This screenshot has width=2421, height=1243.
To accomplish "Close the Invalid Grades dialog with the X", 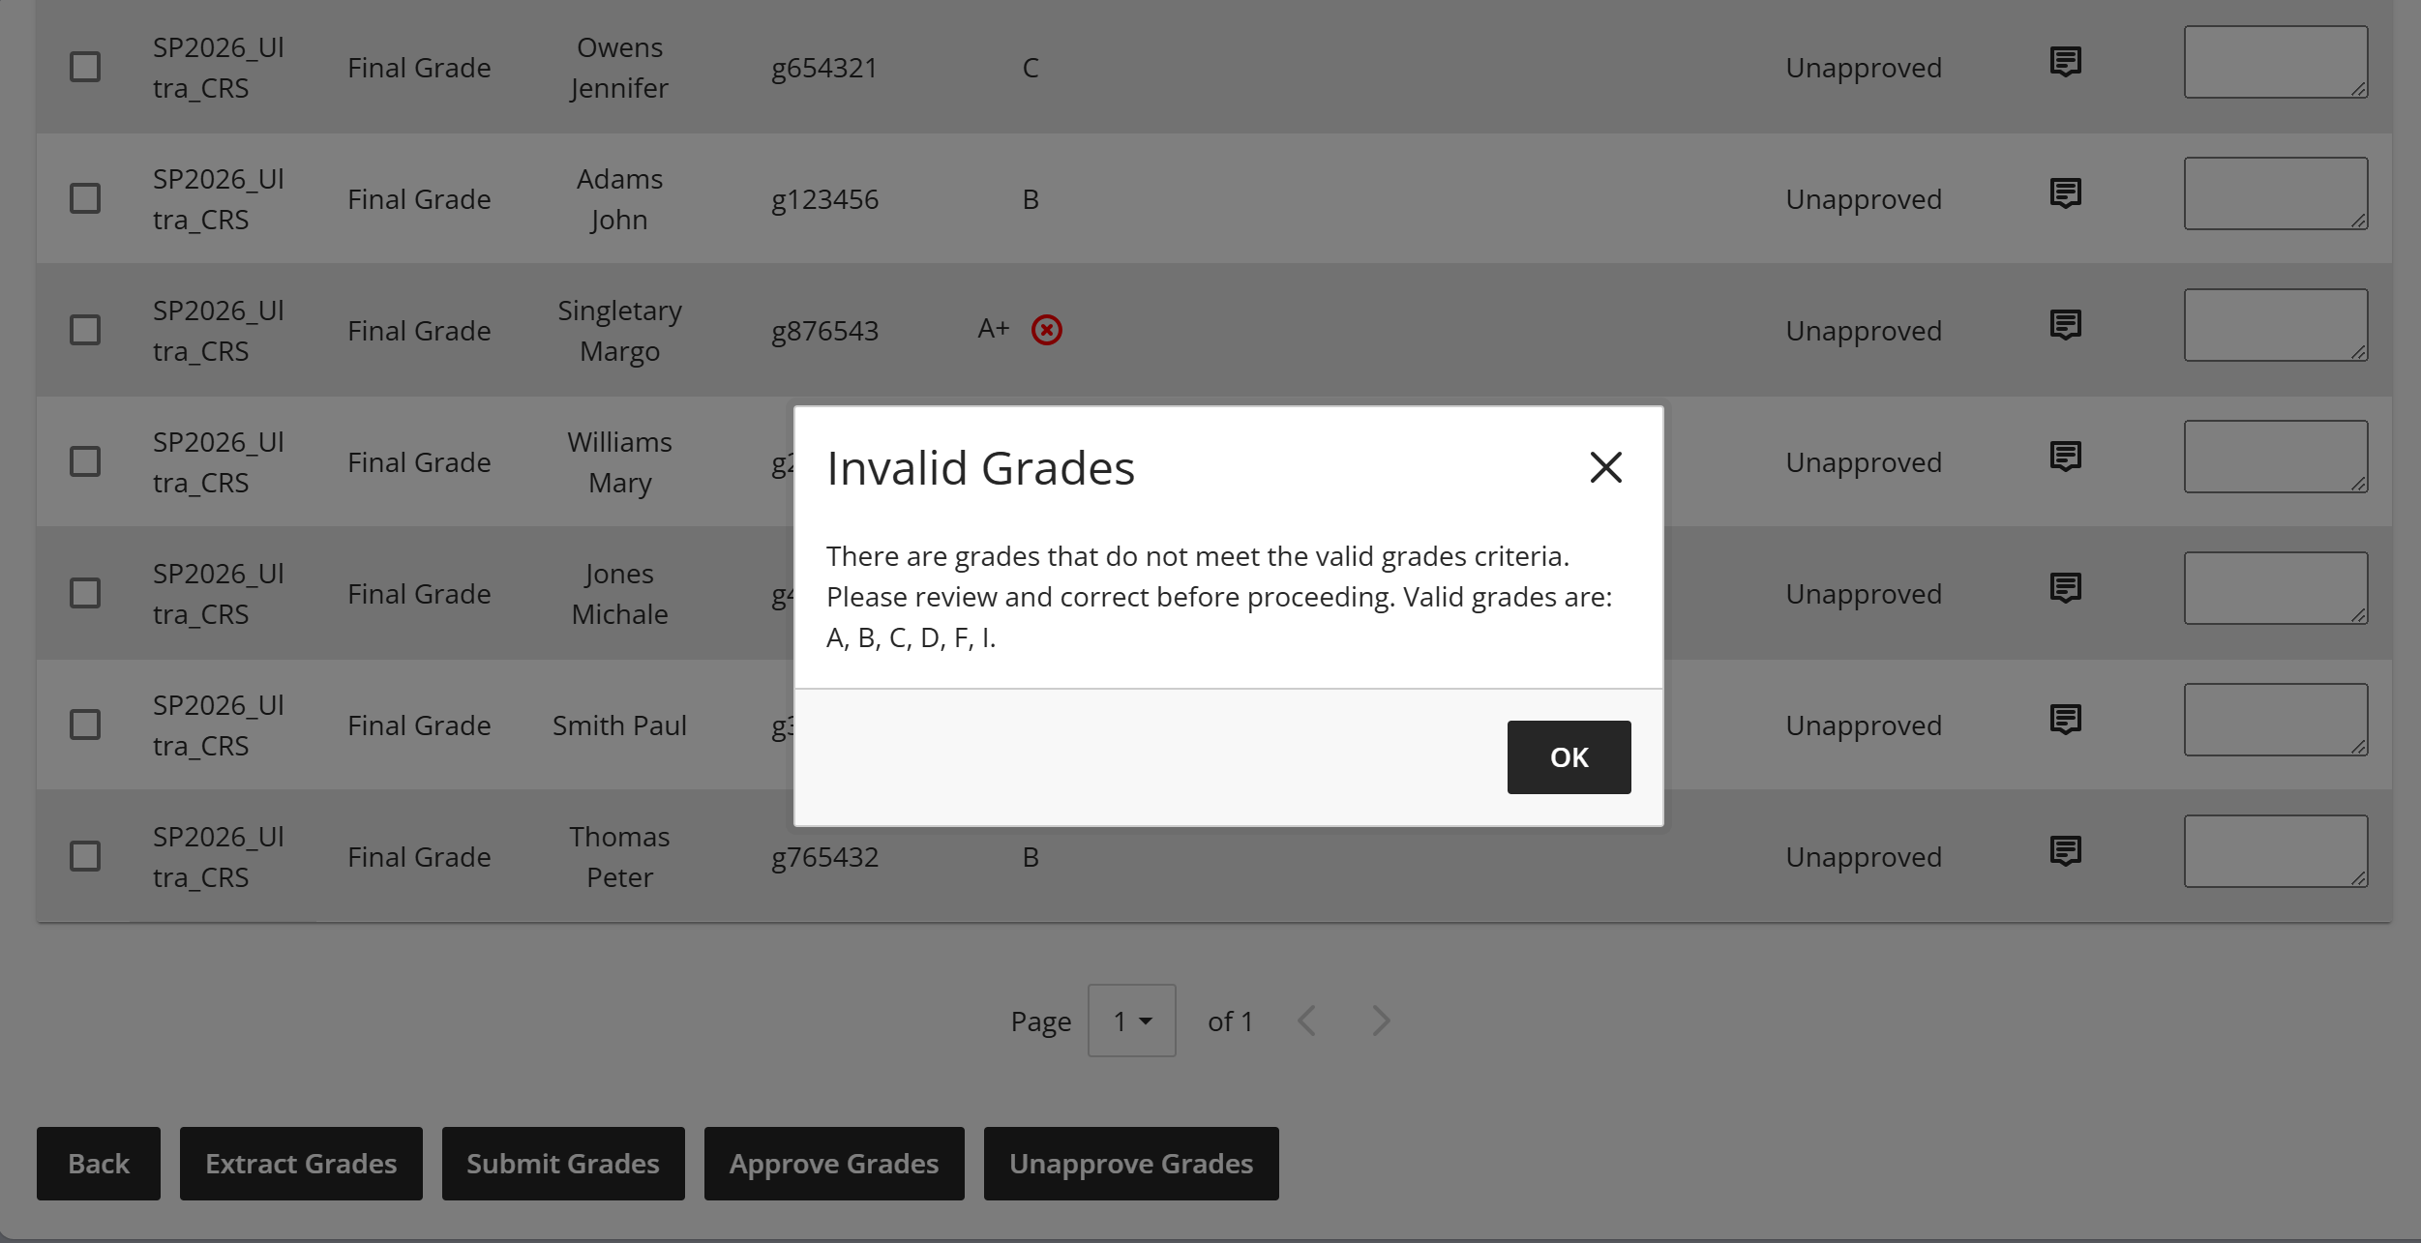I will coord(1604,467).
